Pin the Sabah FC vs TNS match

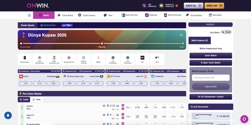pyautogui.click(x=108, y=115)
